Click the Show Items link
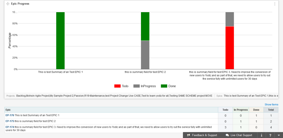Image resolution: width=283 pixels, height=138 pixels. click(x=271, y=105)
